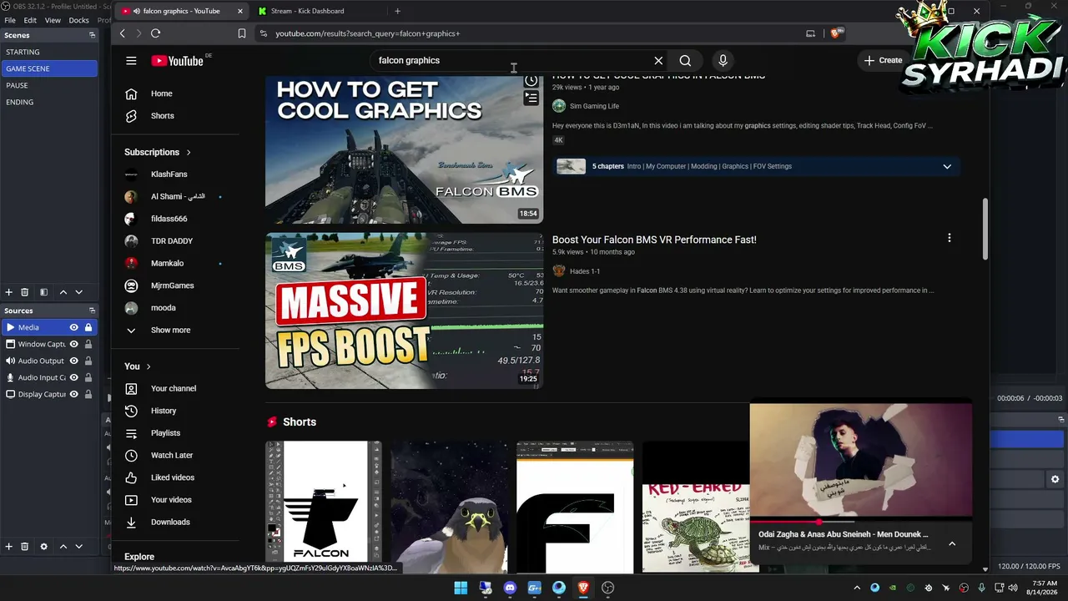
Task: Toggle visibility of the Audio Output source
Action: tap(74, 361)
